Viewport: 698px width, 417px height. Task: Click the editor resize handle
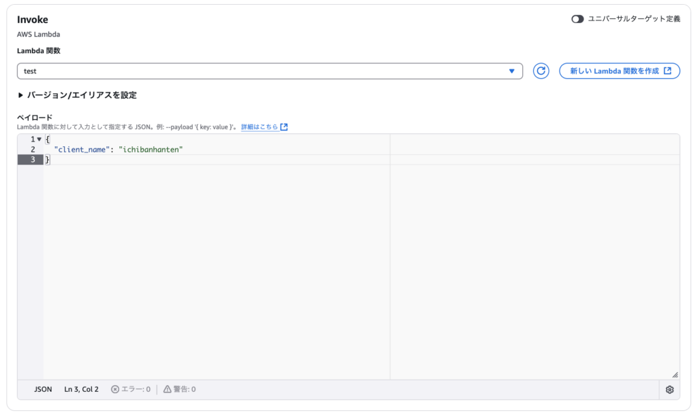676,374
